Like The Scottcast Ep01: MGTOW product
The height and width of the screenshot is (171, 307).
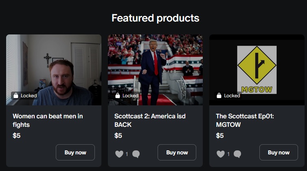(221, 154)
